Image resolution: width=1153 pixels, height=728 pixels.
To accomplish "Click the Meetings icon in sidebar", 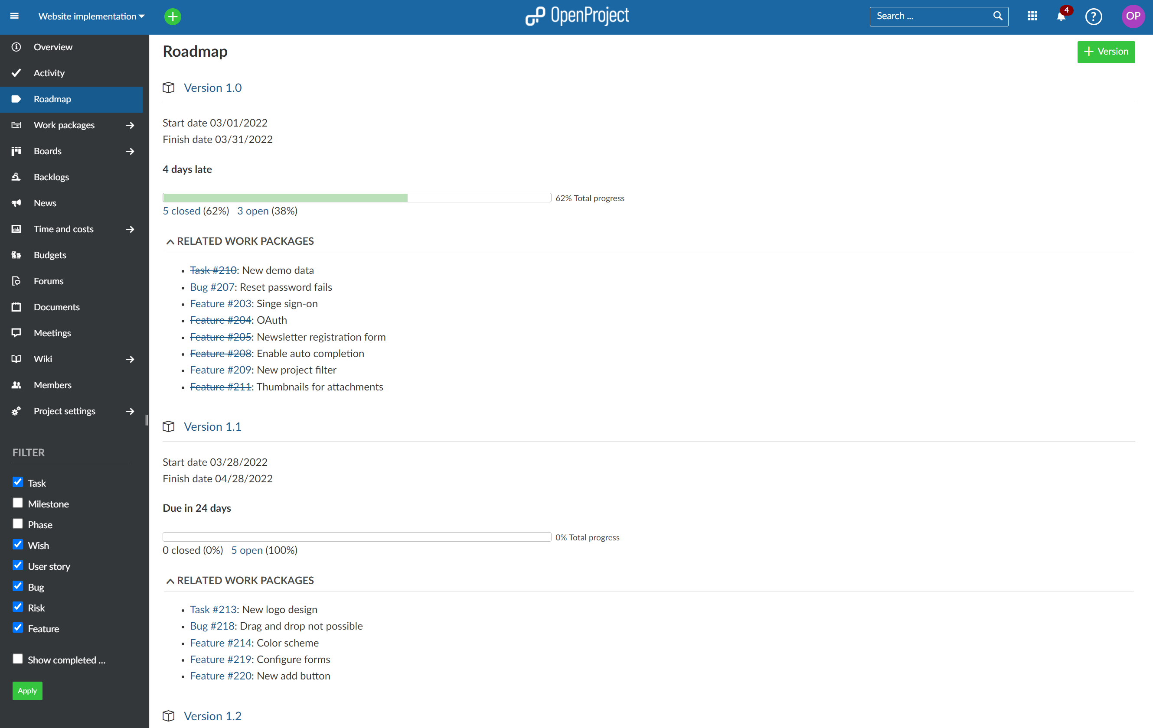I will (17, 333).
